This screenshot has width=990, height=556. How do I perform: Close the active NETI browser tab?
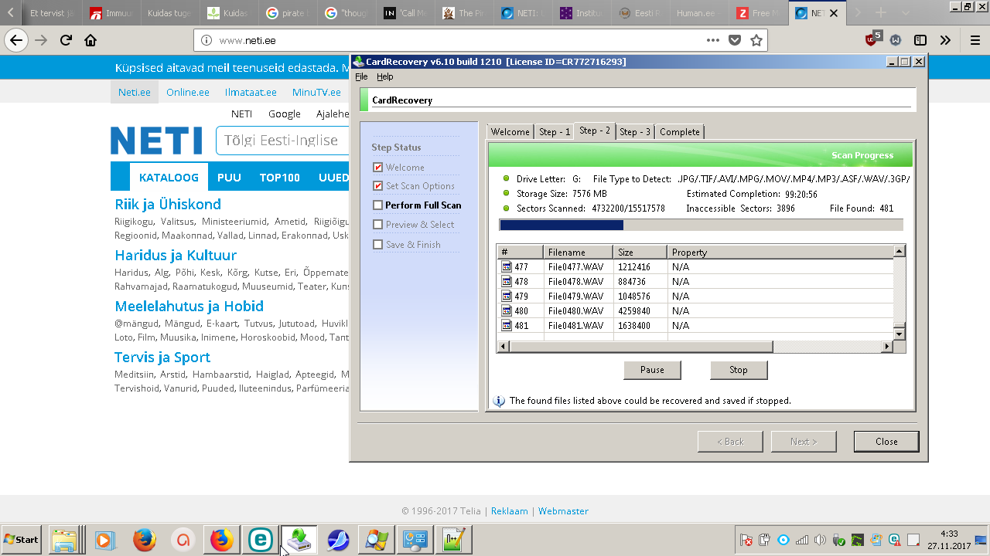(x=834, y=13)
